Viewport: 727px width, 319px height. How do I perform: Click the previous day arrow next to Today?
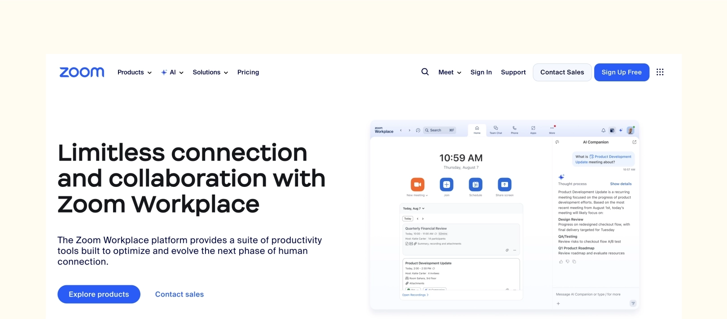[x=418, y=219]
